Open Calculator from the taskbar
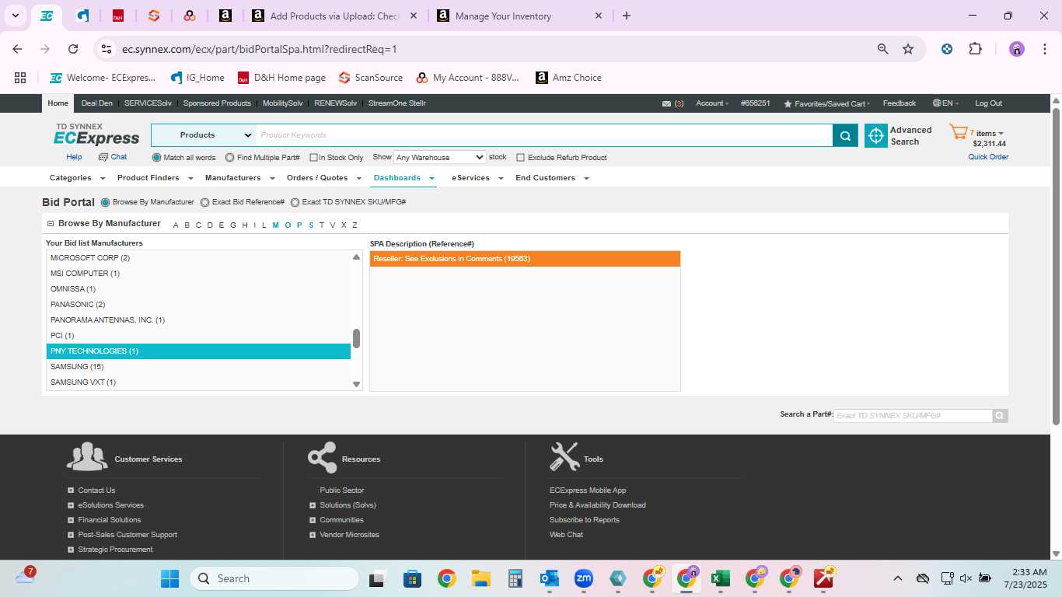Viewport: 1062px width, 597px height. click(x=515, y=578)
